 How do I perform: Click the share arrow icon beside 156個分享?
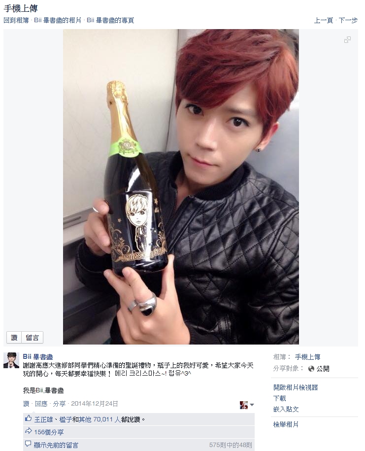28,431
